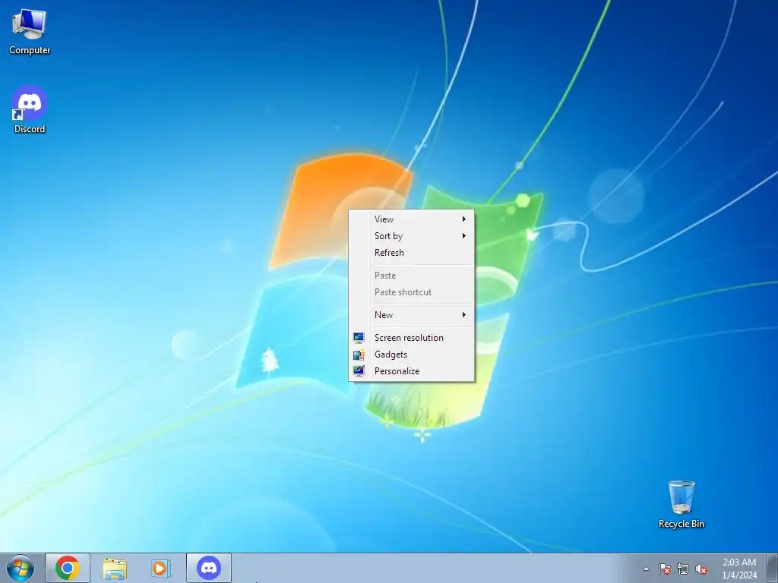This screenshot has width=778, height=583.
Task: Show hidden system tray icons
Action: pyautogui.click(x=646, y=569)
